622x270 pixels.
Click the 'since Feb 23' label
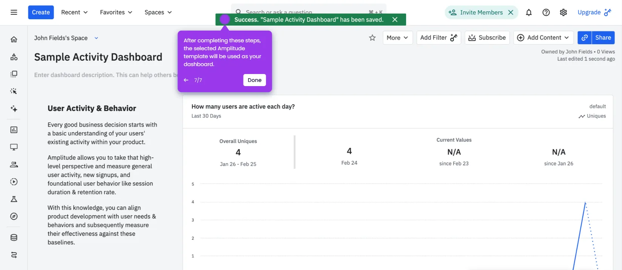coord(454,164)
